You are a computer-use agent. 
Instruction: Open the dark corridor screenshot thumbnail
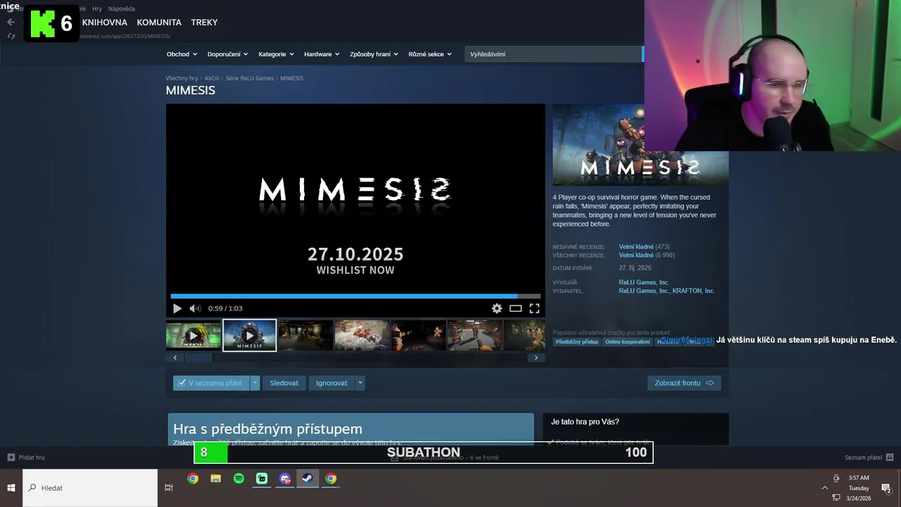(305, 335)
